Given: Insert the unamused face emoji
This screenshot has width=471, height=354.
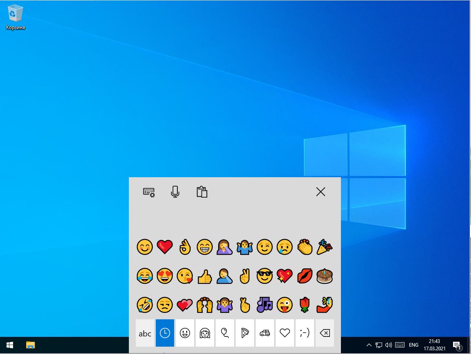Looking at the screenshot, I should point(165,305).
